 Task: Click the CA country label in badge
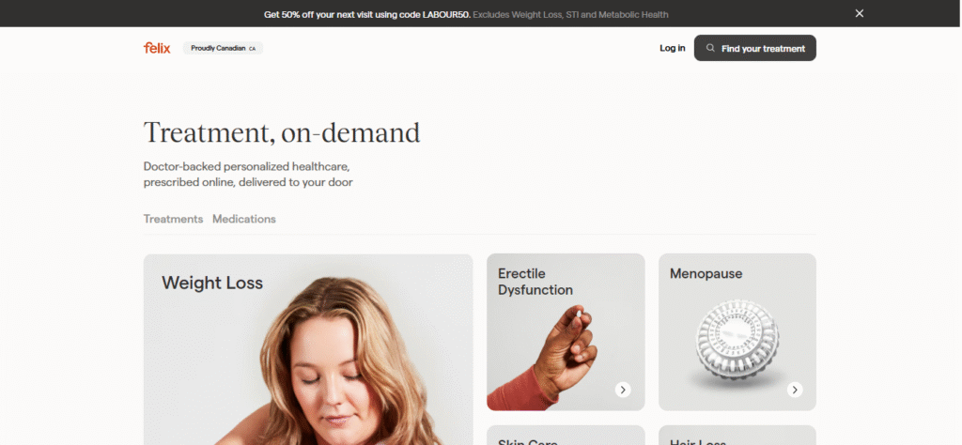[x=252, y=49]
